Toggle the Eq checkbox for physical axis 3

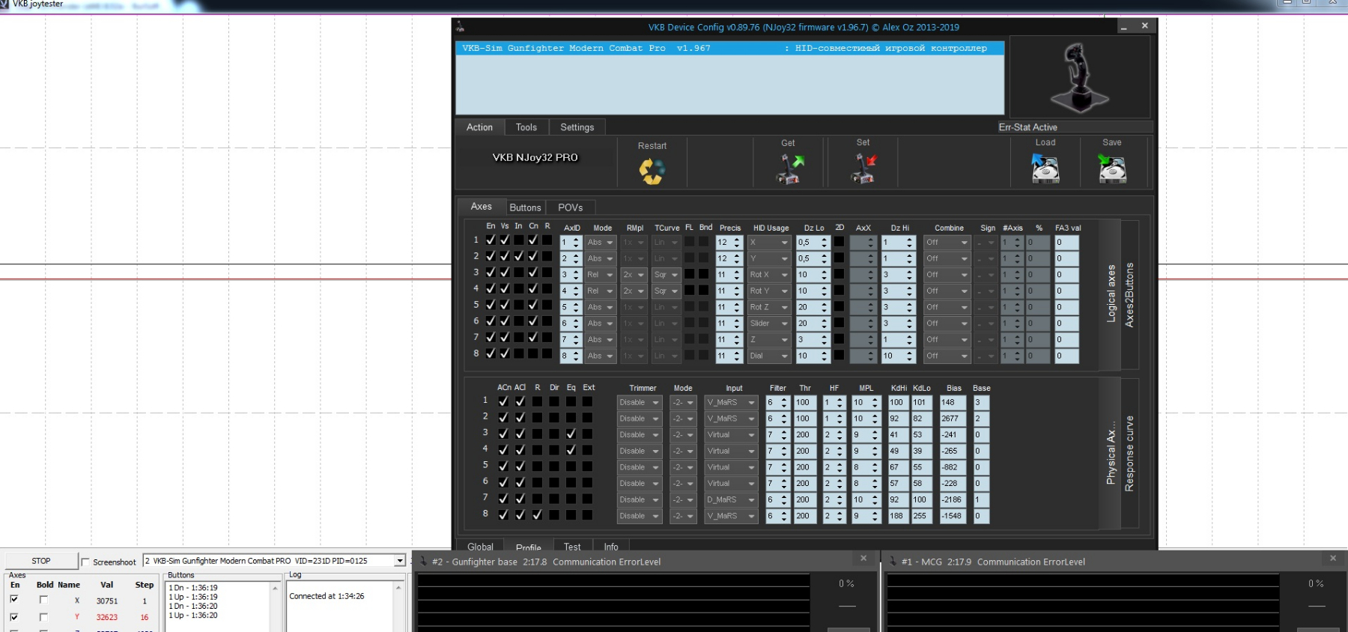[571, 434]
